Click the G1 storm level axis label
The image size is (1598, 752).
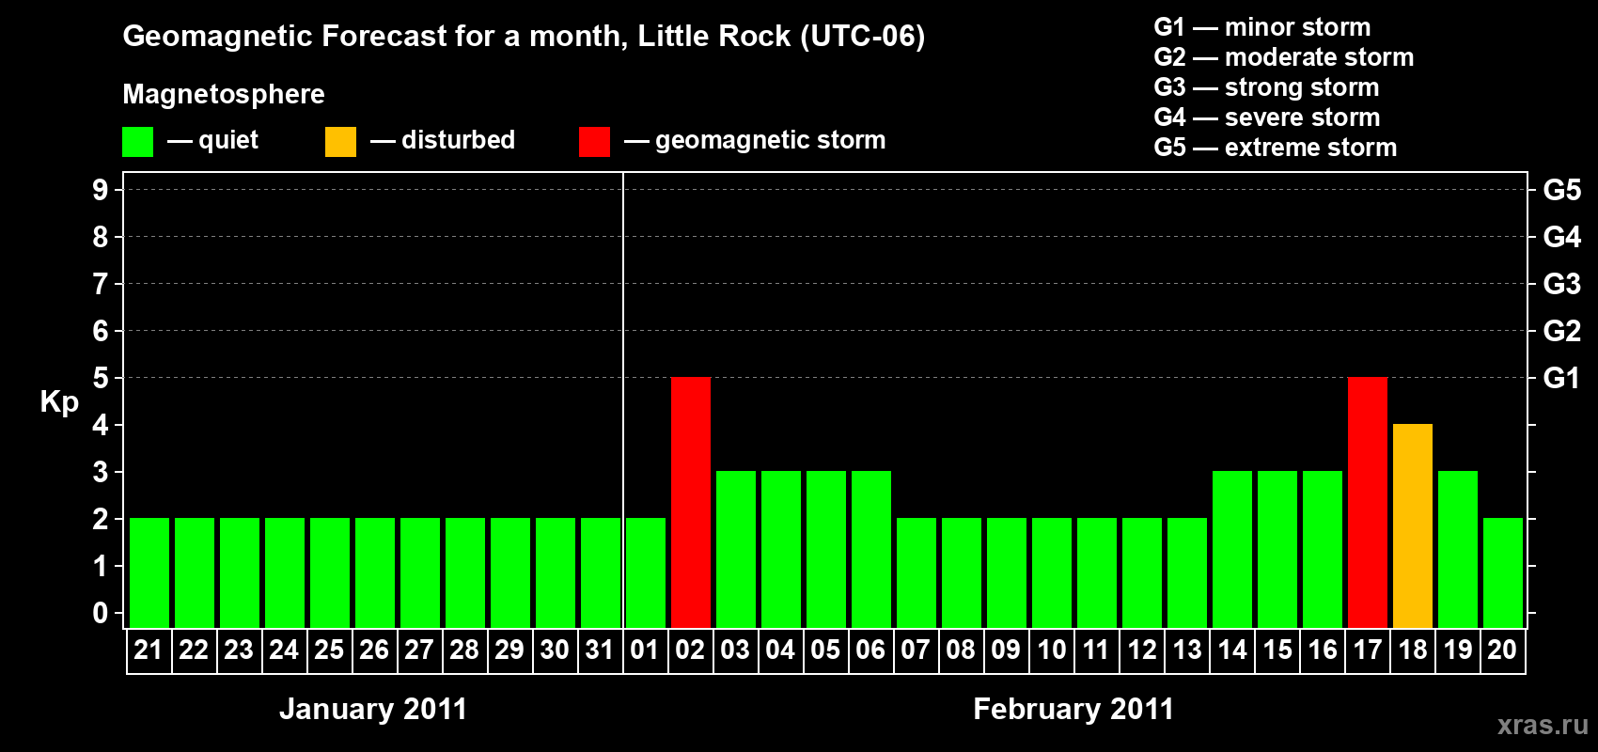[1561, 378]
